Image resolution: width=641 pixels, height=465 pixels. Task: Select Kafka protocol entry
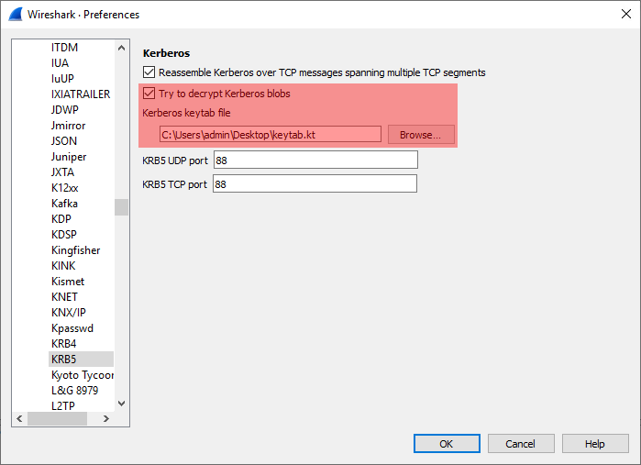coord(64,204)
